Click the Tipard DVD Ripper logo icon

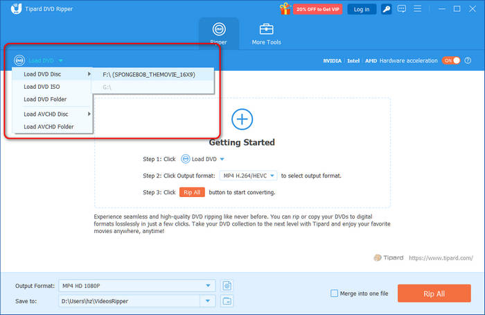pyautogui.click(x=16, y=8)
